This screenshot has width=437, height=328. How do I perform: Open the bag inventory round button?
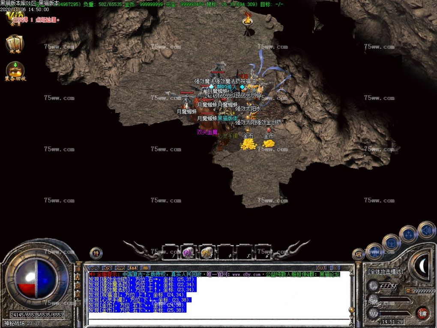pos(391,243)
